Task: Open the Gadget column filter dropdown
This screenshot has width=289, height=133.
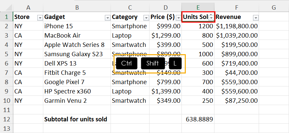Action: tap(108, 18)
